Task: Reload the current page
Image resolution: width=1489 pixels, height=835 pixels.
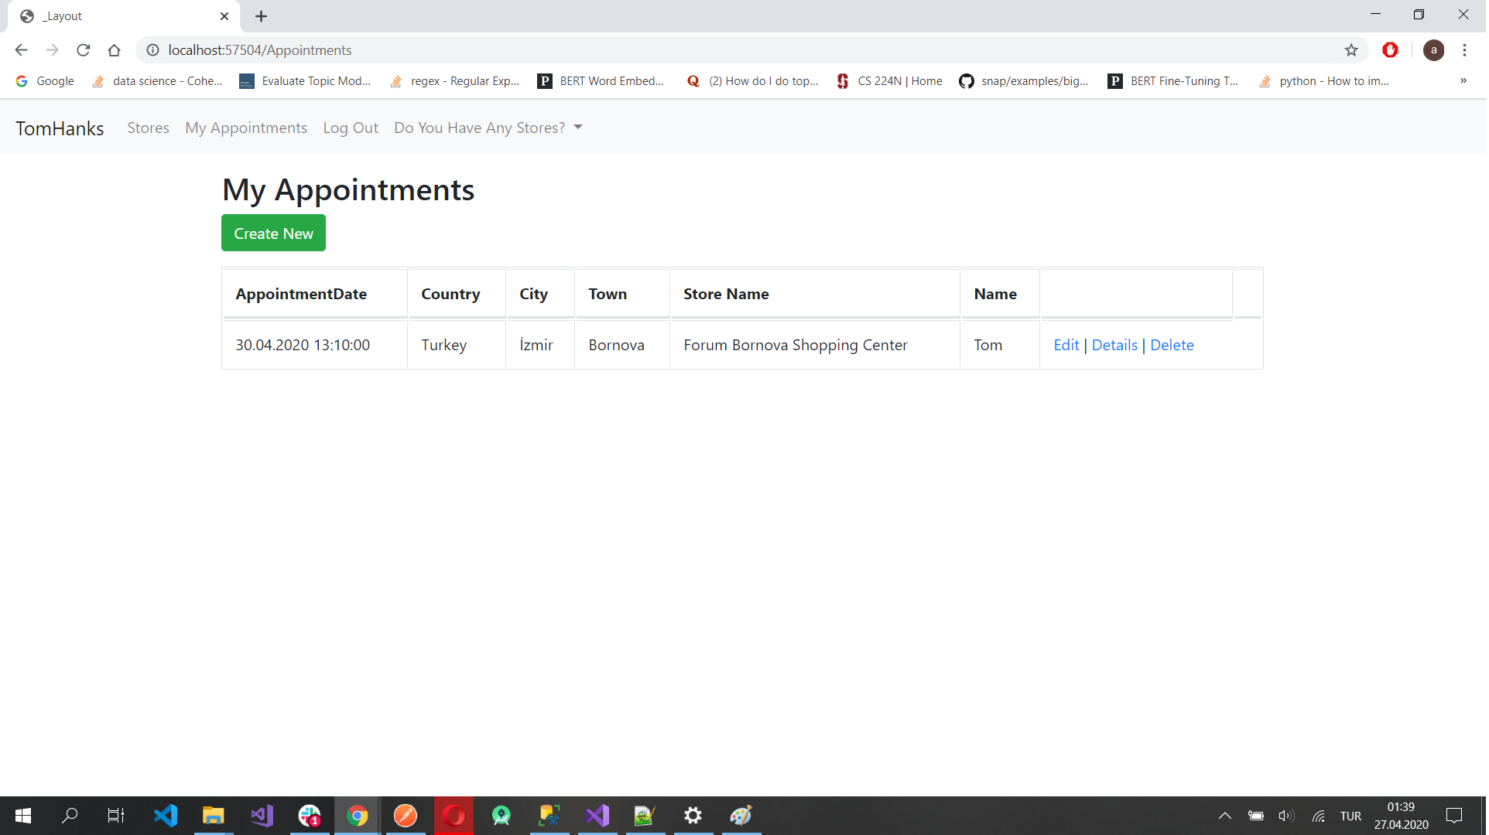Action: point(84,50)
